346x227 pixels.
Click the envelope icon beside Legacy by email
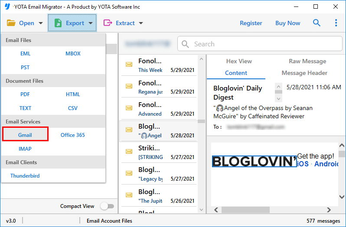(x=129, y=173)
